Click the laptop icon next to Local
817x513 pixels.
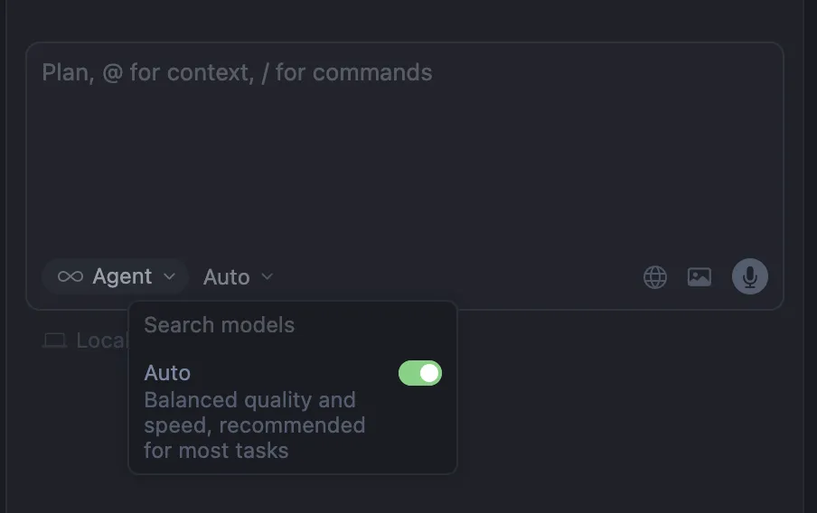(x=55, y=340)
